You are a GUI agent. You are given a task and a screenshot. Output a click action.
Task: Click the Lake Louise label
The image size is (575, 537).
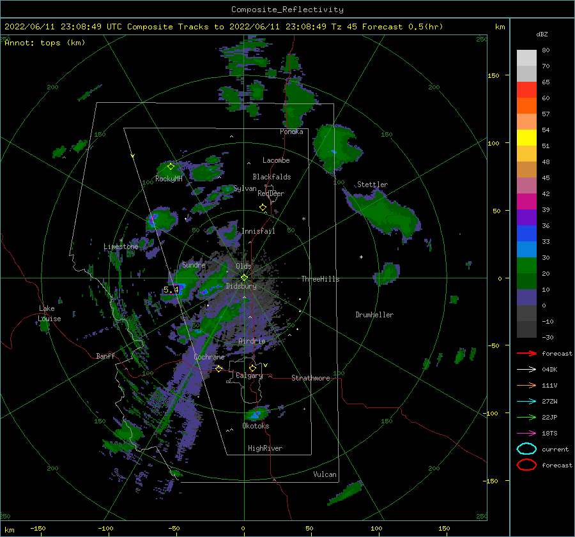[49, 314]
